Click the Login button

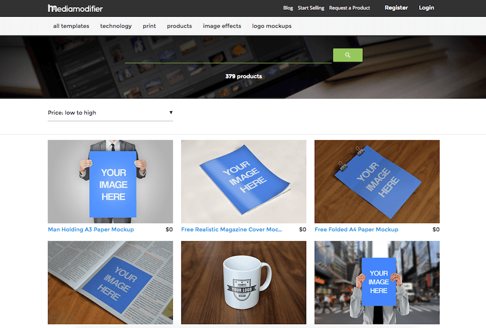coord(426,8)
